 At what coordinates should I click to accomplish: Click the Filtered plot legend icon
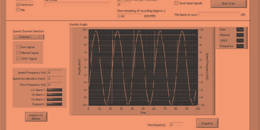(240, 35)
